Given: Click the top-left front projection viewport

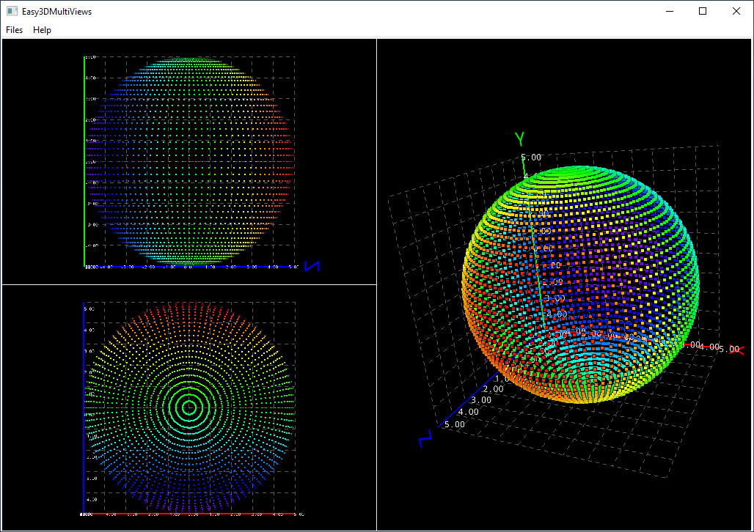Looking at the screenshot, I should point(189,161).
